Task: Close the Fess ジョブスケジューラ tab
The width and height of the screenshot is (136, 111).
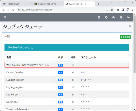Action: click(93, 4)
